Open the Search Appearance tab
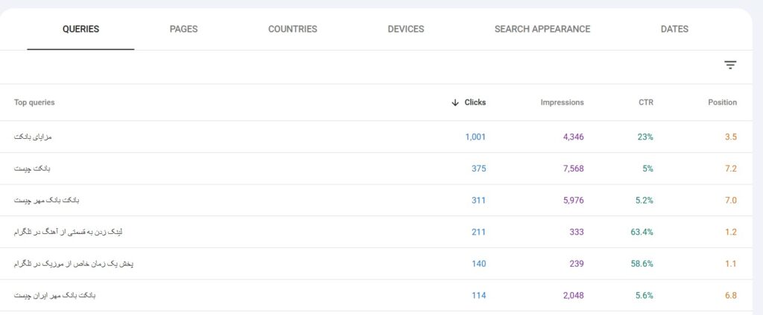 (x=542, y=29)
